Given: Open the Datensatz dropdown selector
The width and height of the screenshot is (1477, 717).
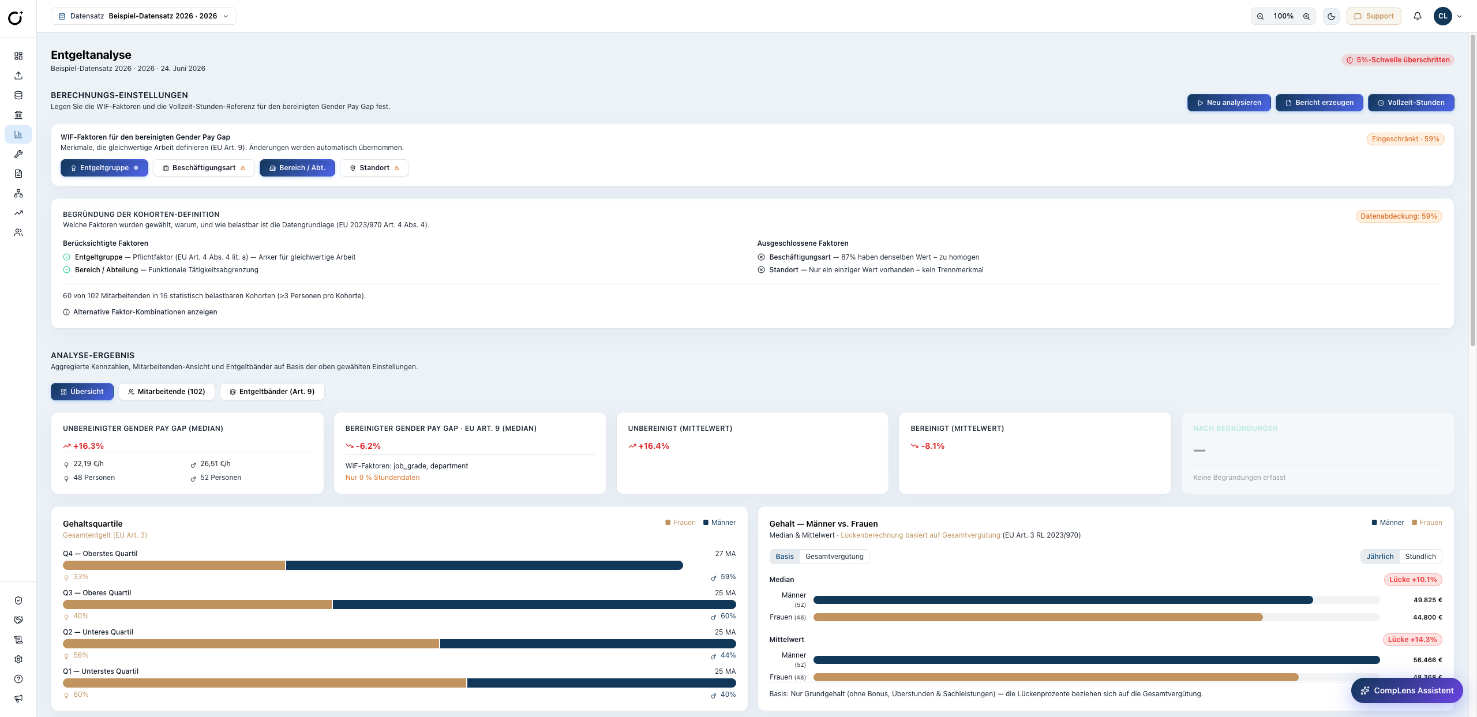Looking at the screenshot, I should pyautogui.click(x=144, y=16).
